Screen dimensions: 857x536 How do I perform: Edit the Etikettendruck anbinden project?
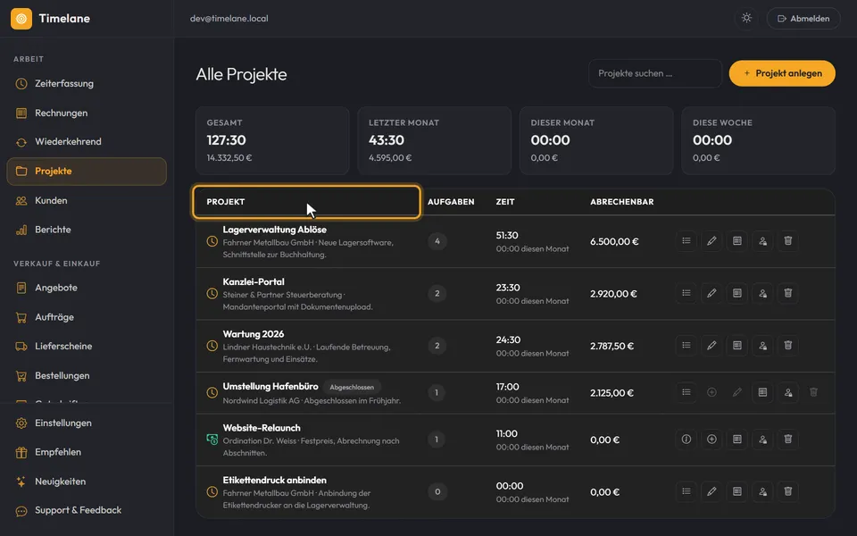point(711,491)
